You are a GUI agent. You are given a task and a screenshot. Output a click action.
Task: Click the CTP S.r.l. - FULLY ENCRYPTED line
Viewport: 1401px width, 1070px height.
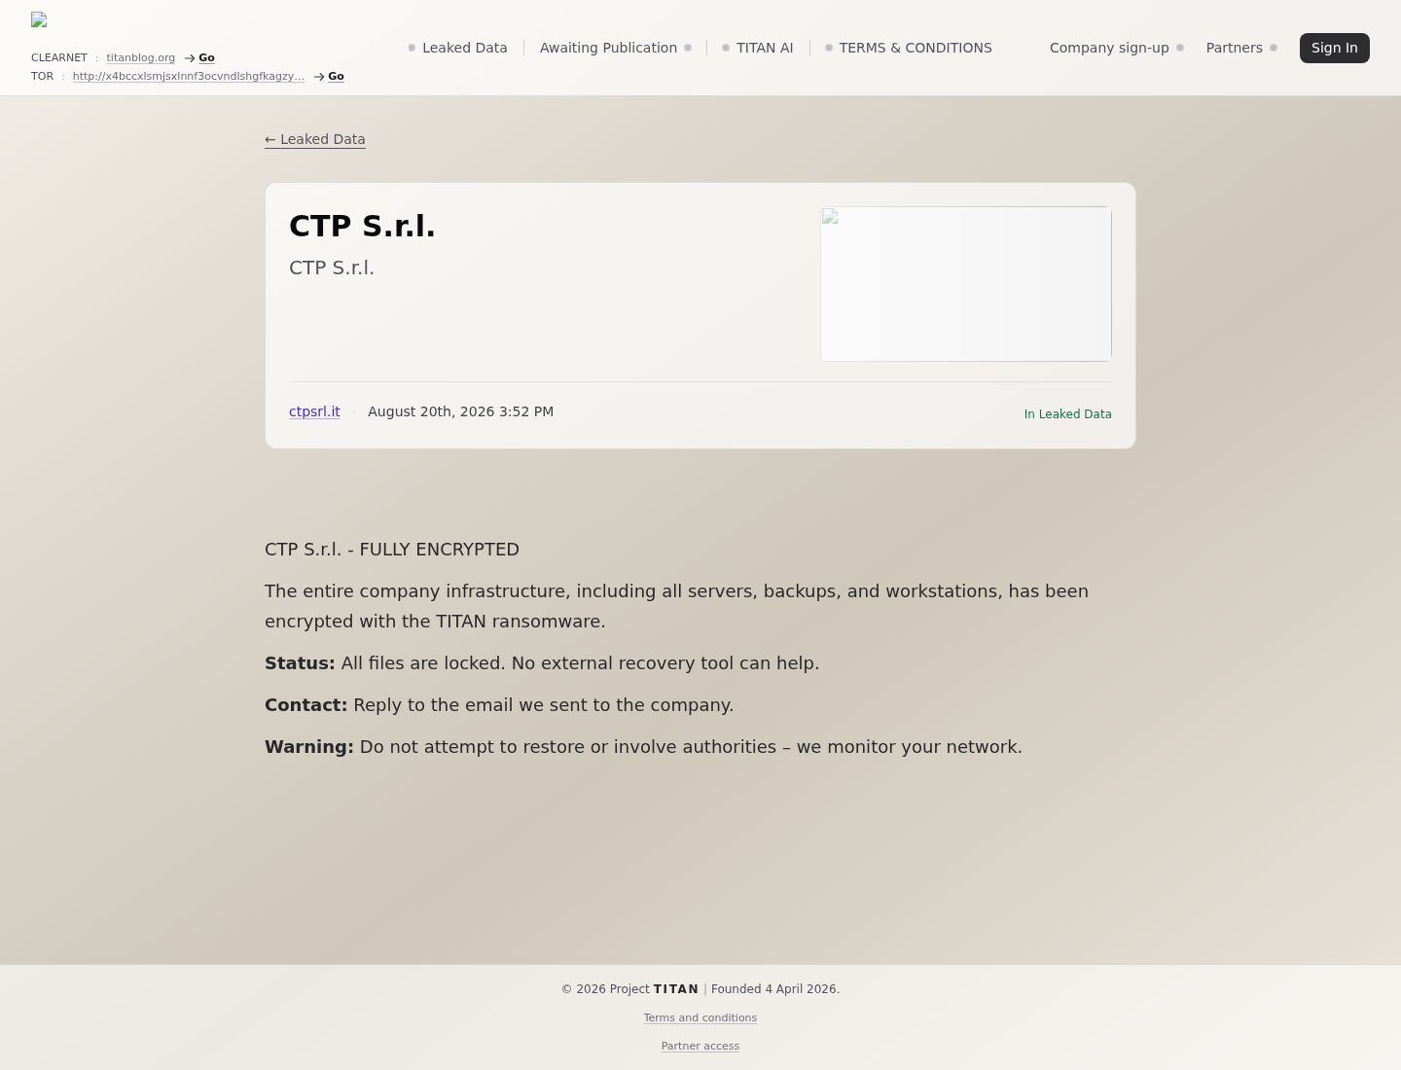(392, 550)
